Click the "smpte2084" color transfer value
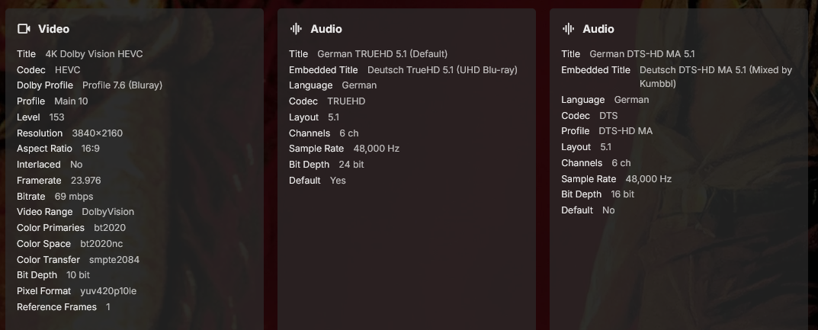This screenshot has width=818, height=330. (114, 259)
